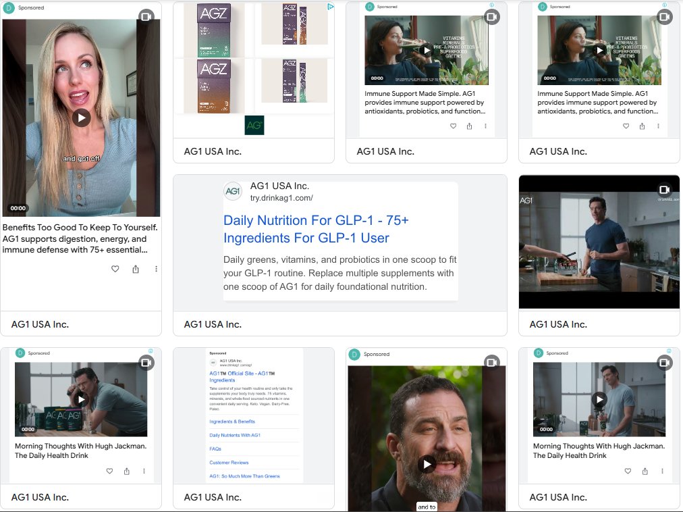Viewport: 683px width, 512px height.
Task: Share the first 'Immune Support Made Simple' ad
Action: tap(469, 126)
